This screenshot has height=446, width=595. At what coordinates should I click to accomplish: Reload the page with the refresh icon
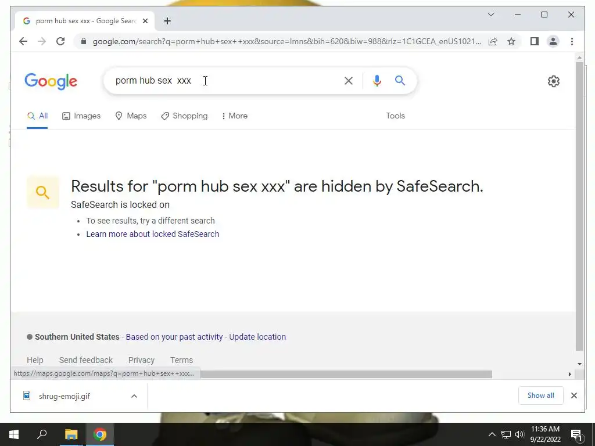click(x=60, y=41)
